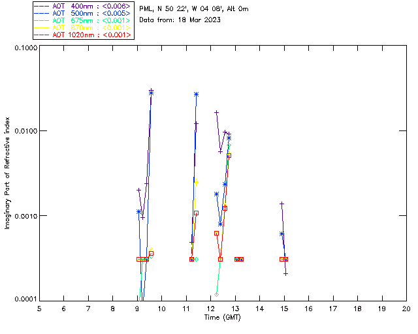Image resolution: width=418 pixels, height=334 pixels.
Task: Click the x-axis tick label 17
Action: (333, 309)
